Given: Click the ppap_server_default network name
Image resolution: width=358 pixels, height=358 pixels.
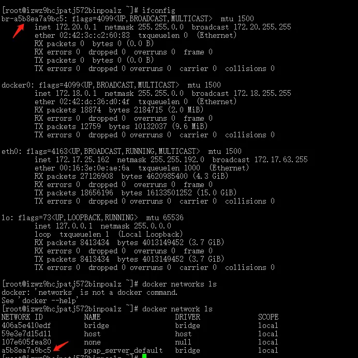Looking at the screenshot, I should pos(123,350).
